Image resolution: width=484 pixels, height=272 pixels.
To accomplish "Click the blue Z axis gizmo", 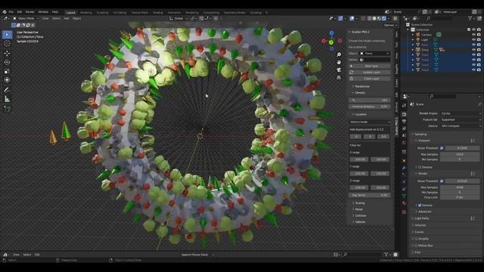I will click(x=331, y=32).
